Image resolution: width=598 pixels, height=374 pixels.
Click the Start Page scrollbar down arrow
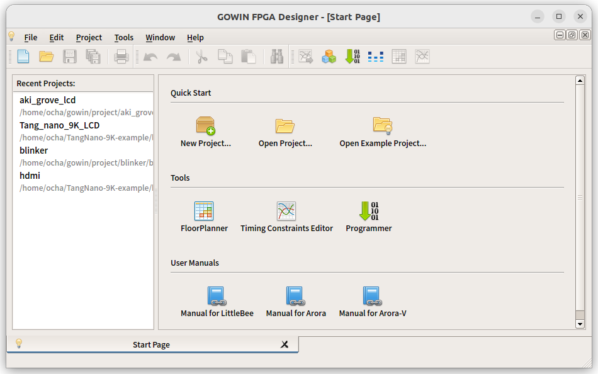pos(580,324)
